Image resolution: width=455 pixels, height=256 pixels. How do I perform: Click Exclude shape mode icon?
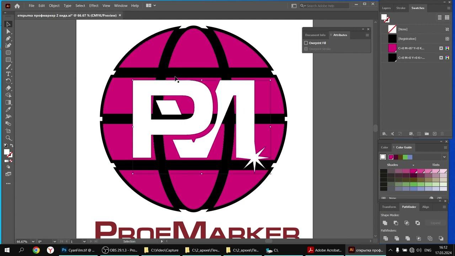418,223
